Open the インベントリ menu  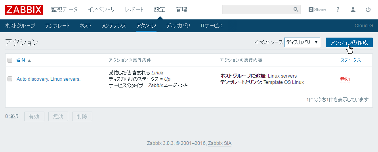click(101, 9)
